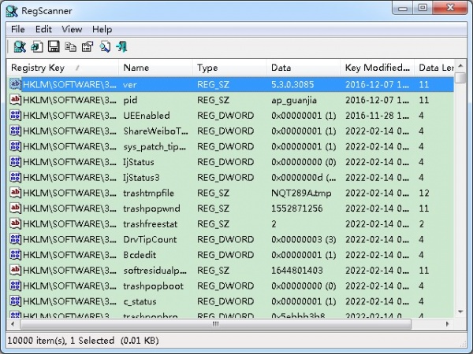This screenshot has height=354, width=473.
Task: Sort by the Data Length column header
Action: [x=434, y=68]
